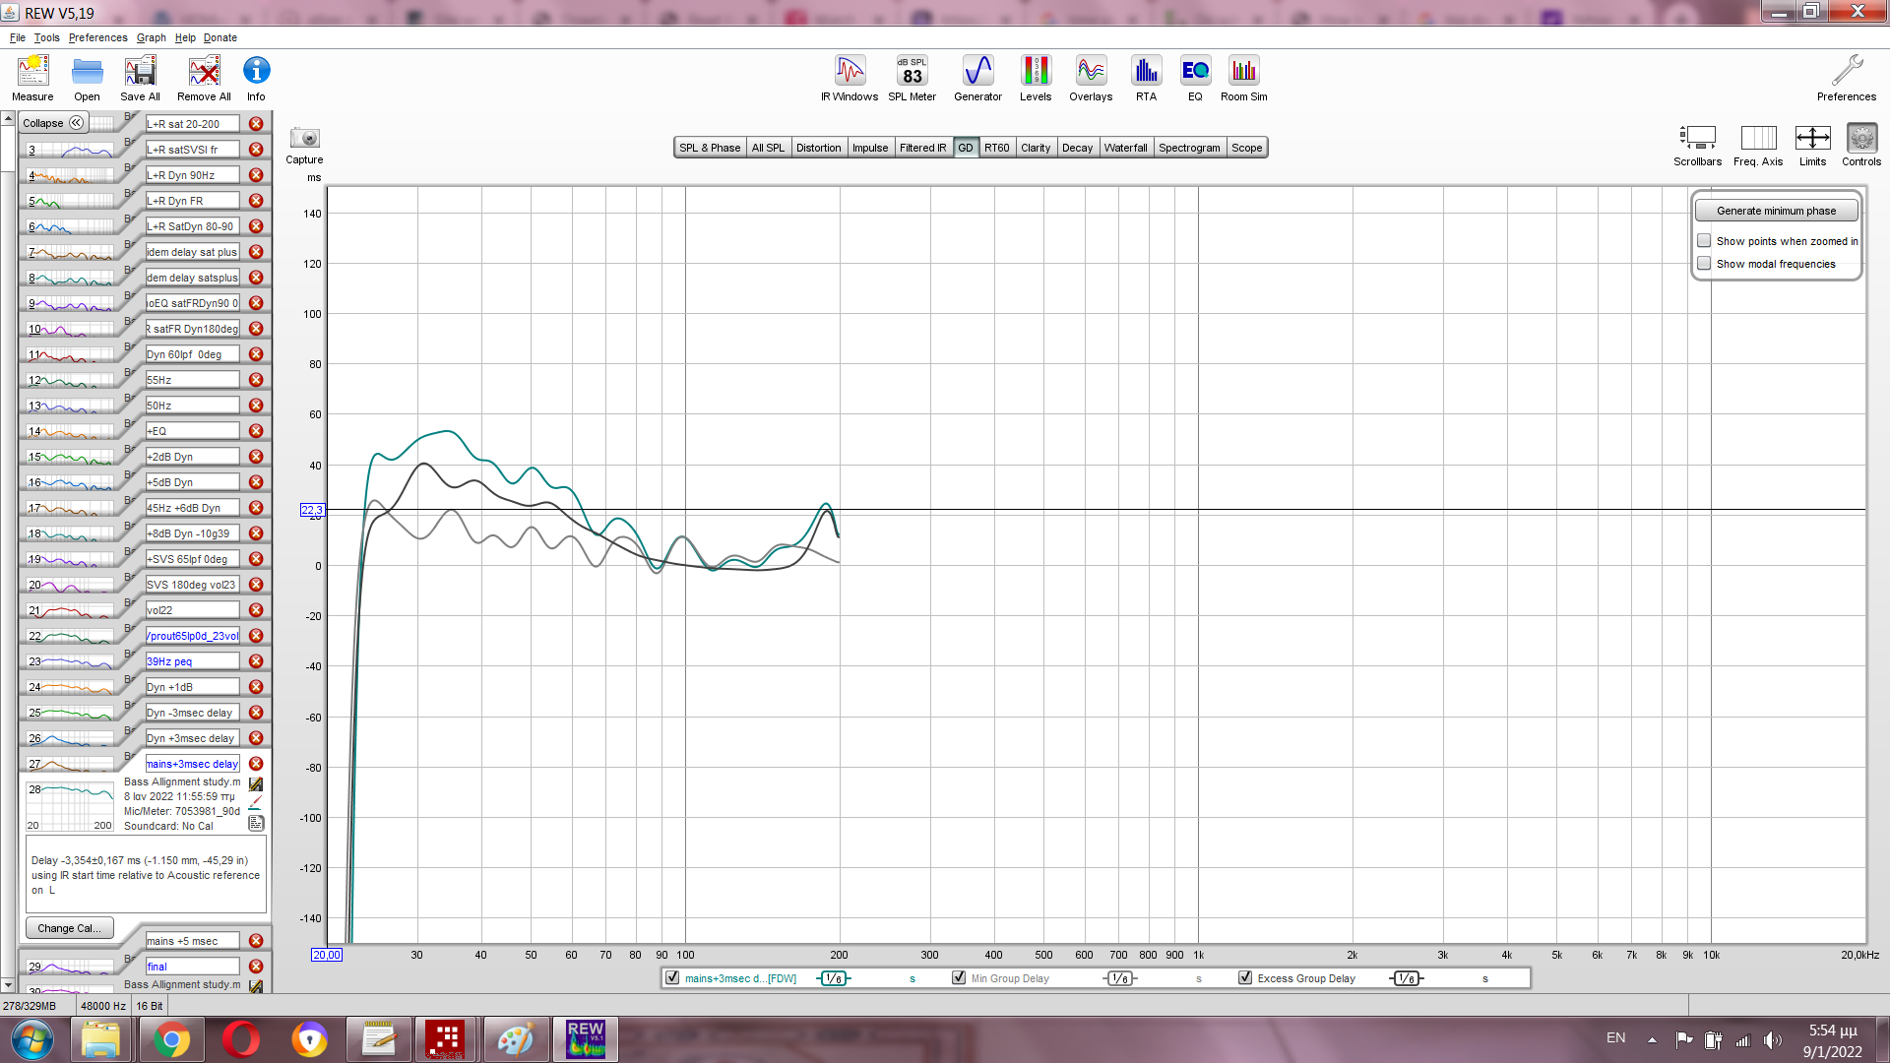This screenshot has width=1890, height=1063.
Task: Open the Preferences menu
Action: click(97, 37)
